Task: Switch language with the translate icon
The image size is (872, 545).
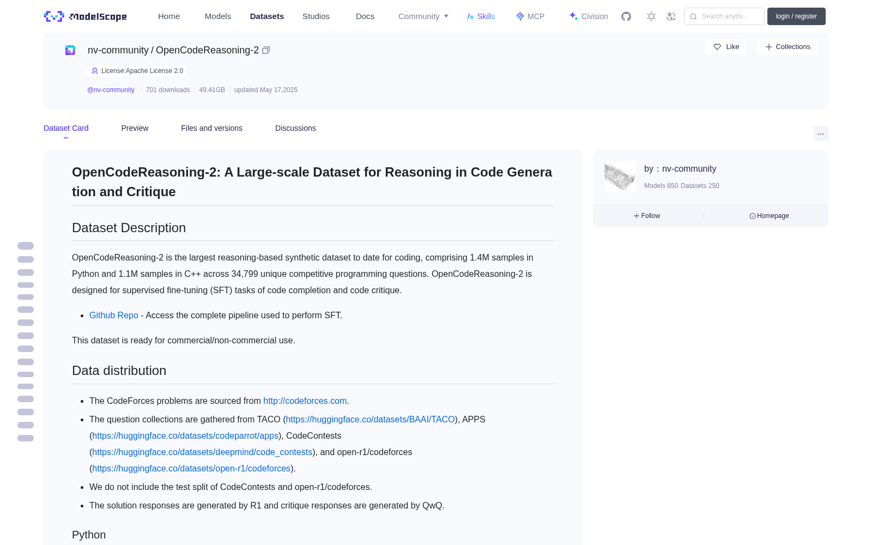Action: 671,16
